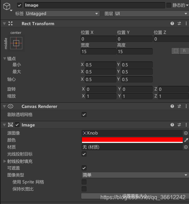The height and width of the screenshot is (204, 189).
Task: Click the GameObject cube icon
Action: tap(7, 6)
